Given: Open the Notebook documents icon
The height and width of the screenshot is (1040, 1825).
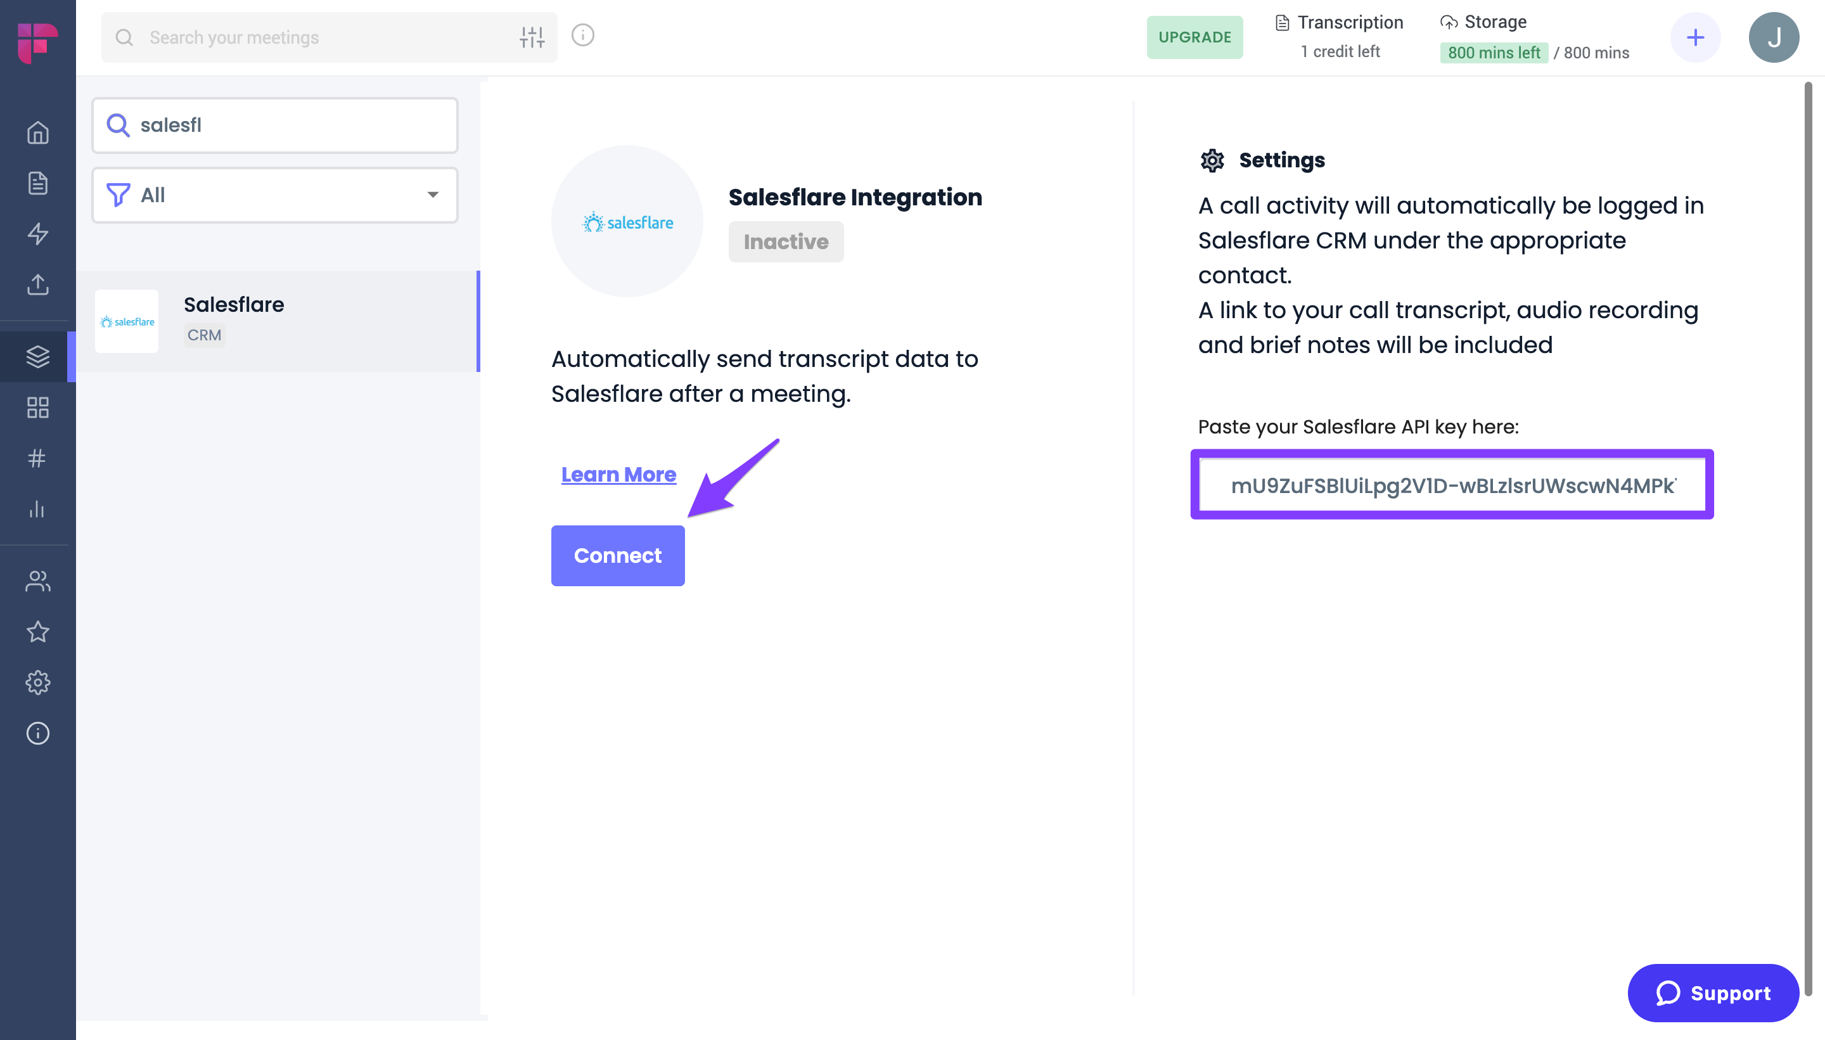Looking at the screenshot, I should 37,184.
